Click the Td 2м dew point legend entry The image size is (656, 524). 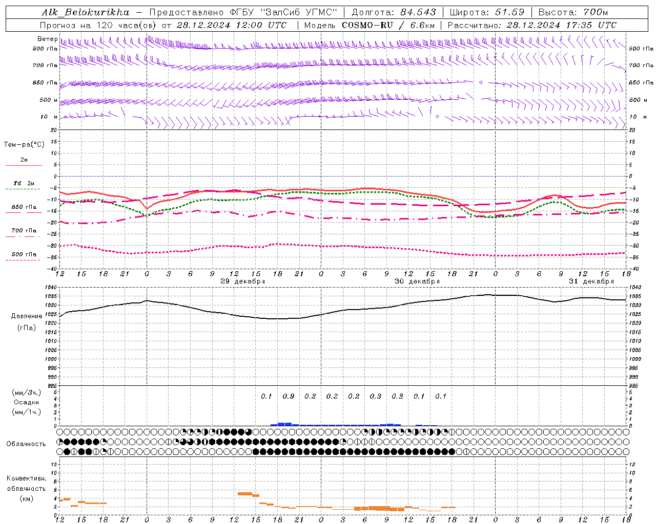24,183
